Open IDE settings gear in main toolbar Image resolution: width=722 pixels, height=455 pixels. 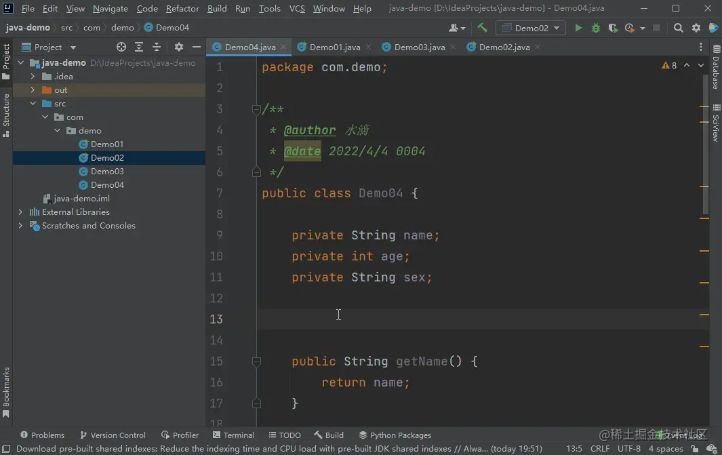[696, 28]
